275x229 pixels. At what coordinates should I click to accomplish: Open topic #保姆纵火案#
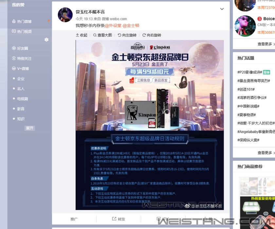coord(248,140)
